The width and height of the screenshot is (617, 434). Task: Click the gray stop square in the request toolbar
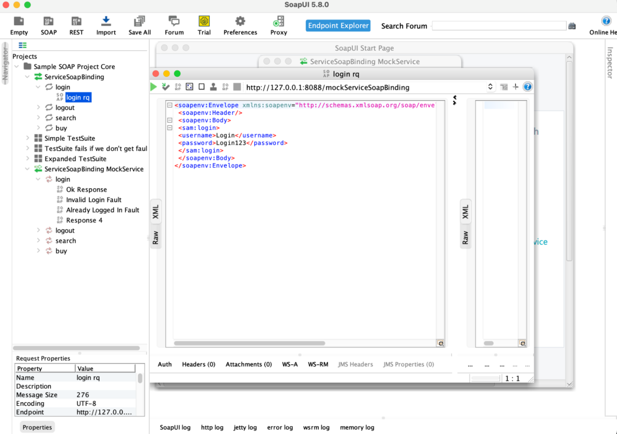(237, 87)
